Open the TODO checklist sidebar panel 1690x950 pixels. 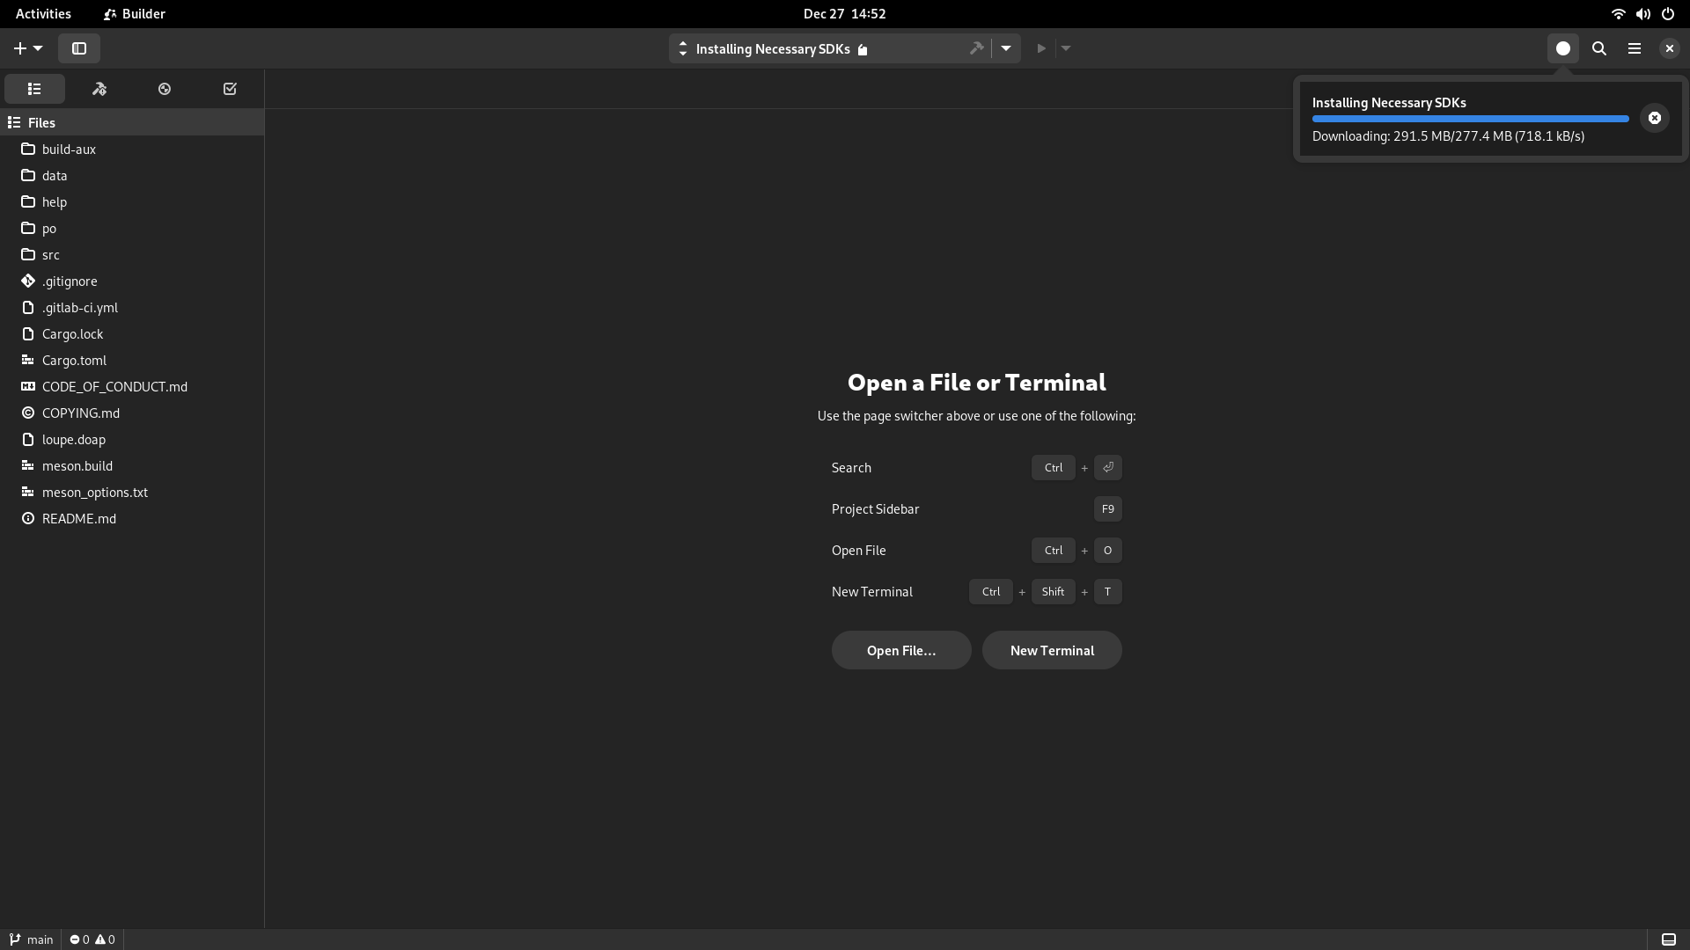point(230,89)
